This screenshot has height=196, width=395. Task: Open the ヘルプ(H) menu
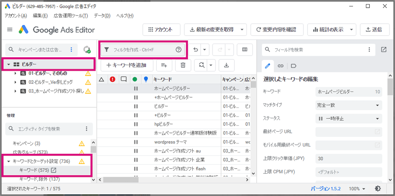125,16
